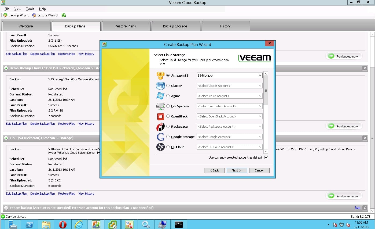Click the Veeam logo in wizard header
375x229 pixels.
tap(255, 58)
